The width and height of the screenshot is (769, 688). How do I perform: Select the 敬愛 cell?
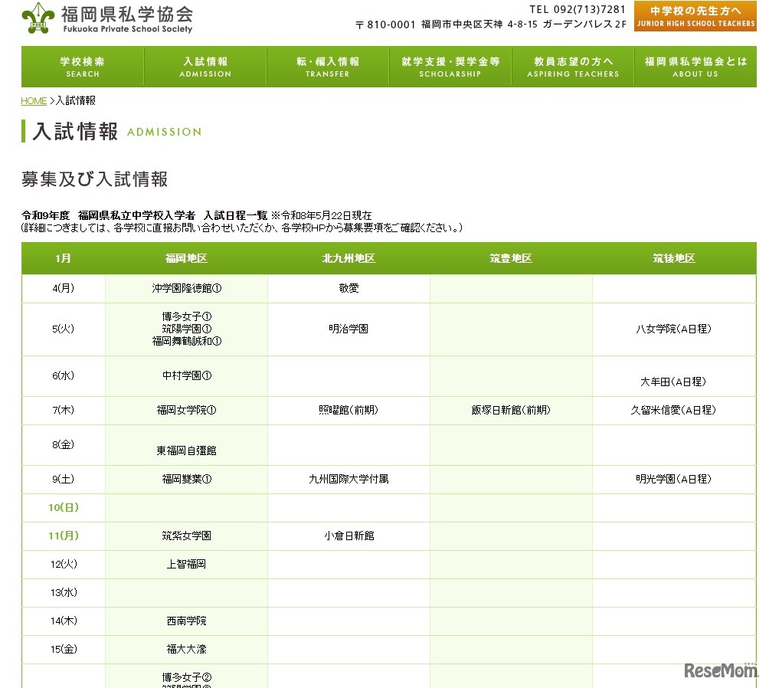[x=349, y=289]
